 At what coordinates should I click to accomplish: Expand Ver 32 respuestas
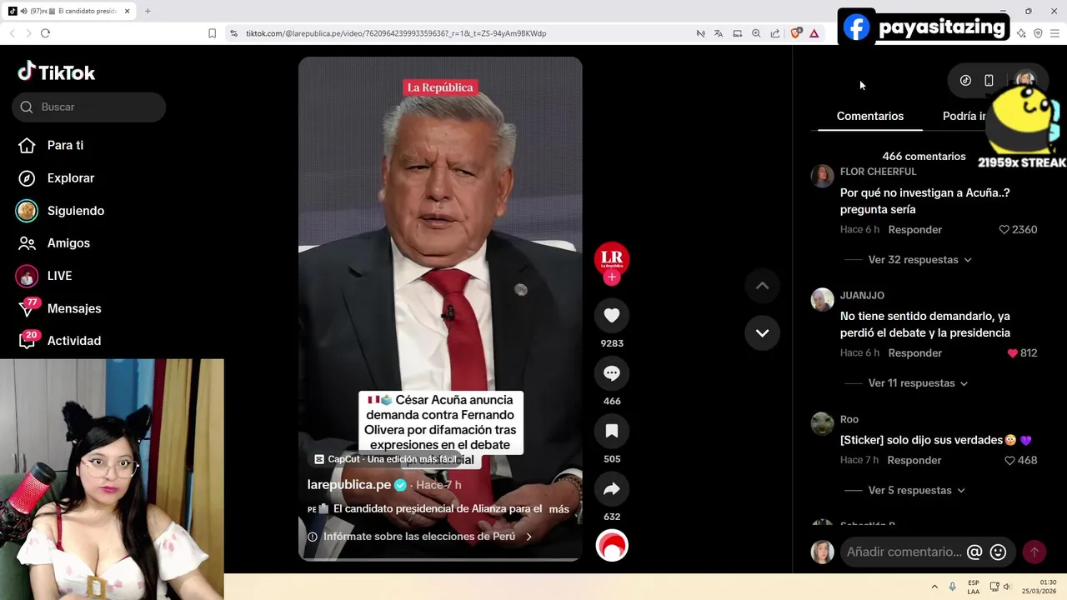(920, 260)
